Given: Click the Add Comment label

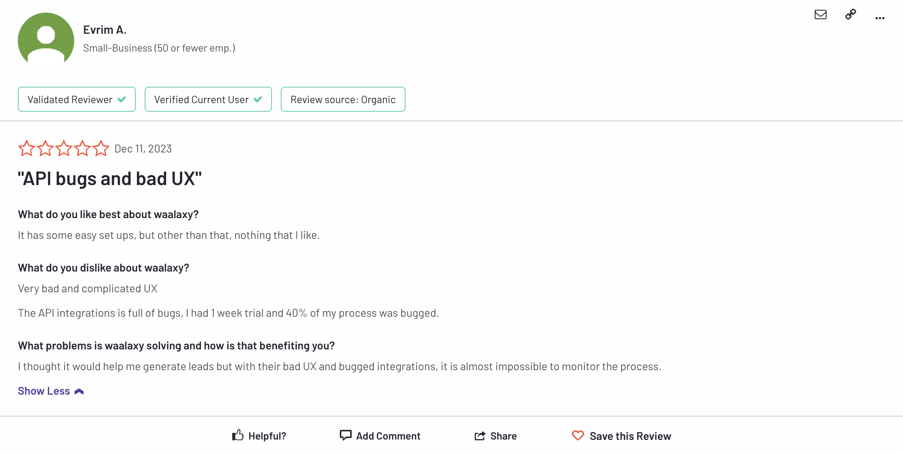Looking at the screenshot, I should coord(388,436).
